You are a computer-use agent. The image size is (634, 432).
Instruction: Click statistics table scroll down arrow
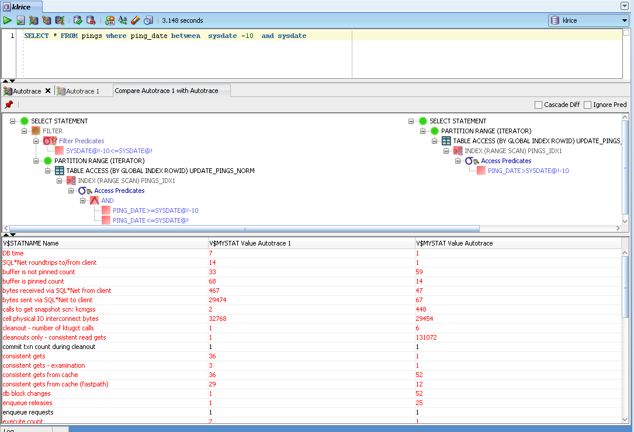(625, 420)
